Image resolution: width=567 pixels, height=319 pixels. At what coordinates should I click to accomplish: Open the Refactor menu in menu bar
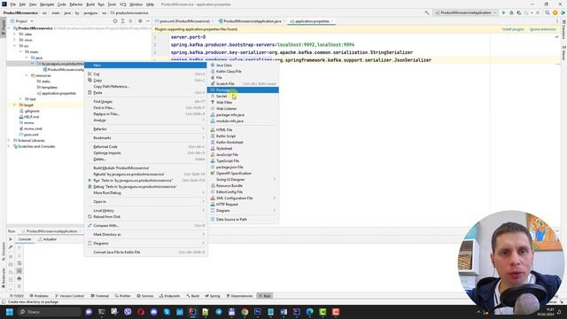click(76, 4)
